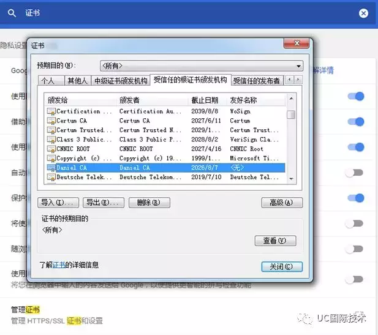Toggle the first enabled switch in settings
378x335 pixels.
(356, 96)
